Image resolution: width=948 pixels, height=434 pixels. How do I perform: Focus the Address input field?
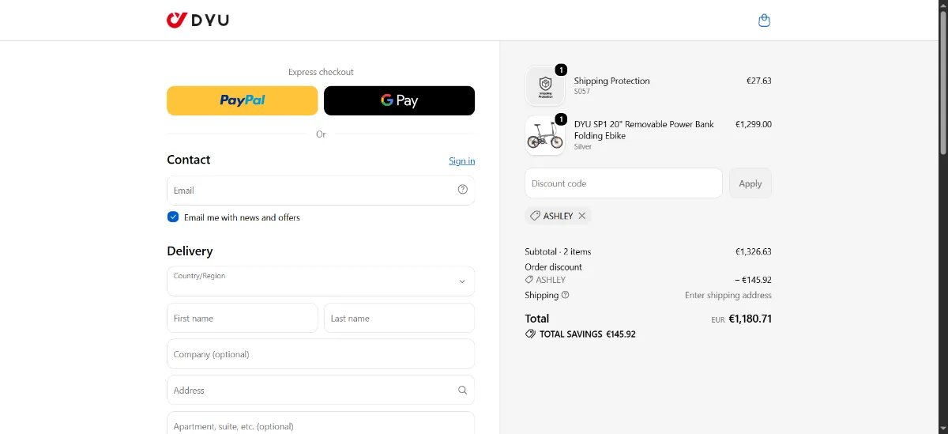coord(321,390)
